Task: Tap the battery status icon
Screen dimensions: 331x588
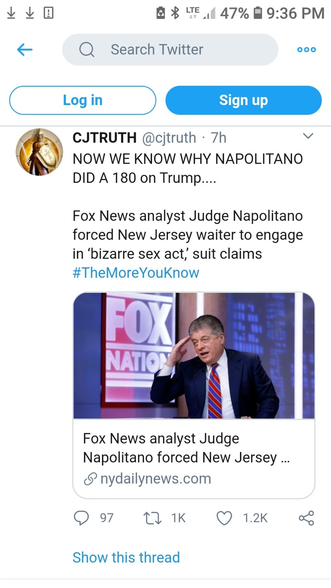Action: tap(258, 13)
